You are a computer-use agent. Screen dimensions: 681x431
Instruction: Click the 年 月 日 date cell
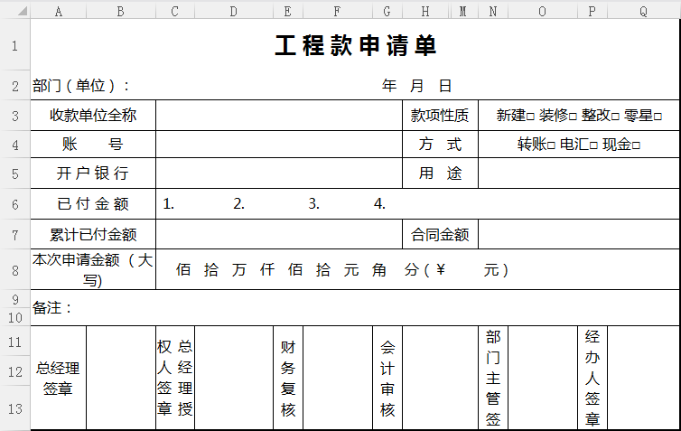point(417,86)
